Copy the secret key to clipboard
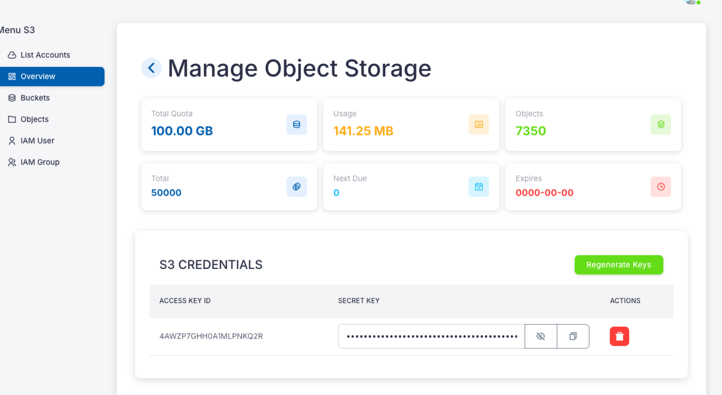722x395 pixels. coord(573,336)
